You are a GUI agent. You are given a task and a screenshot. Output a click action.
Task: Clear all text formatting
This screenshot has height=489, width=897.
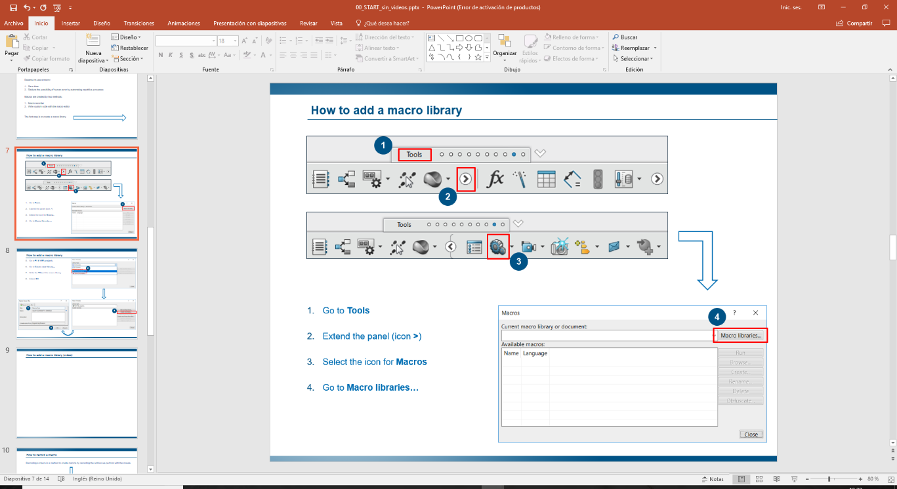coord(267,41)
